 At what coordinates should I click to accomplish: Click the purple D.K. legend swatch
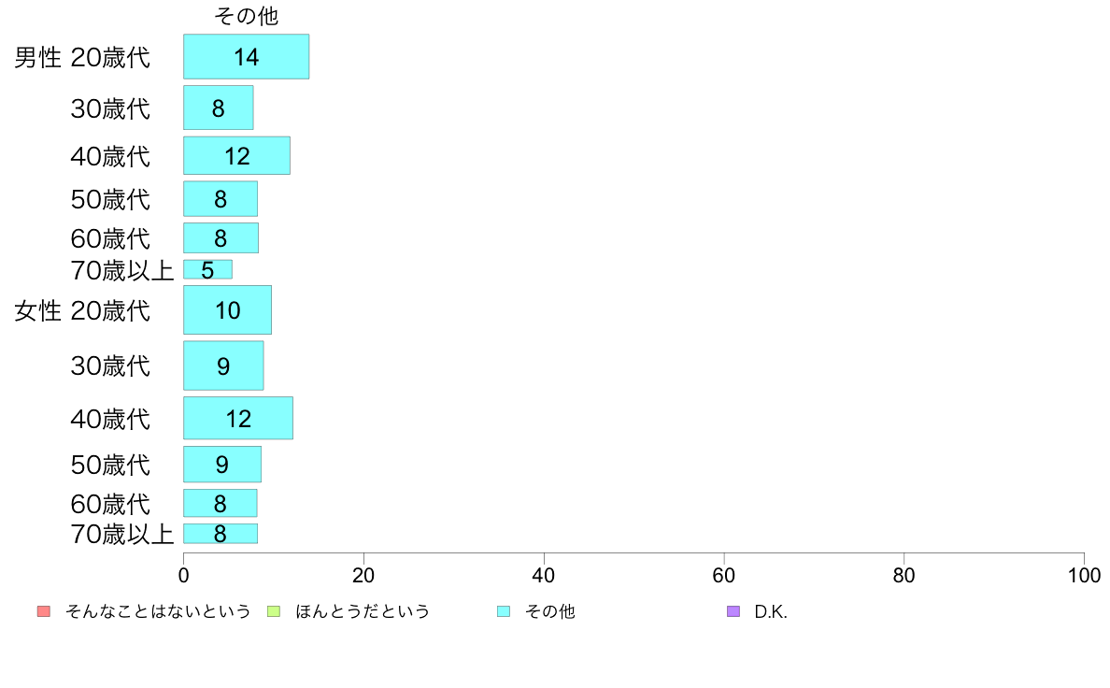point(733,611)
